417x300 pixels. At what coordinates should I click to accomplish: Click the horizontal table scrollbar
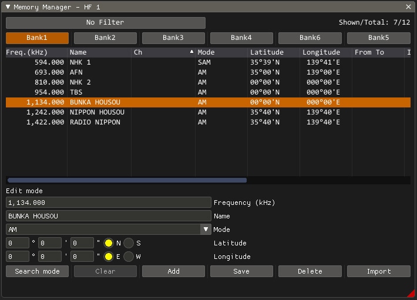[127, 180]
